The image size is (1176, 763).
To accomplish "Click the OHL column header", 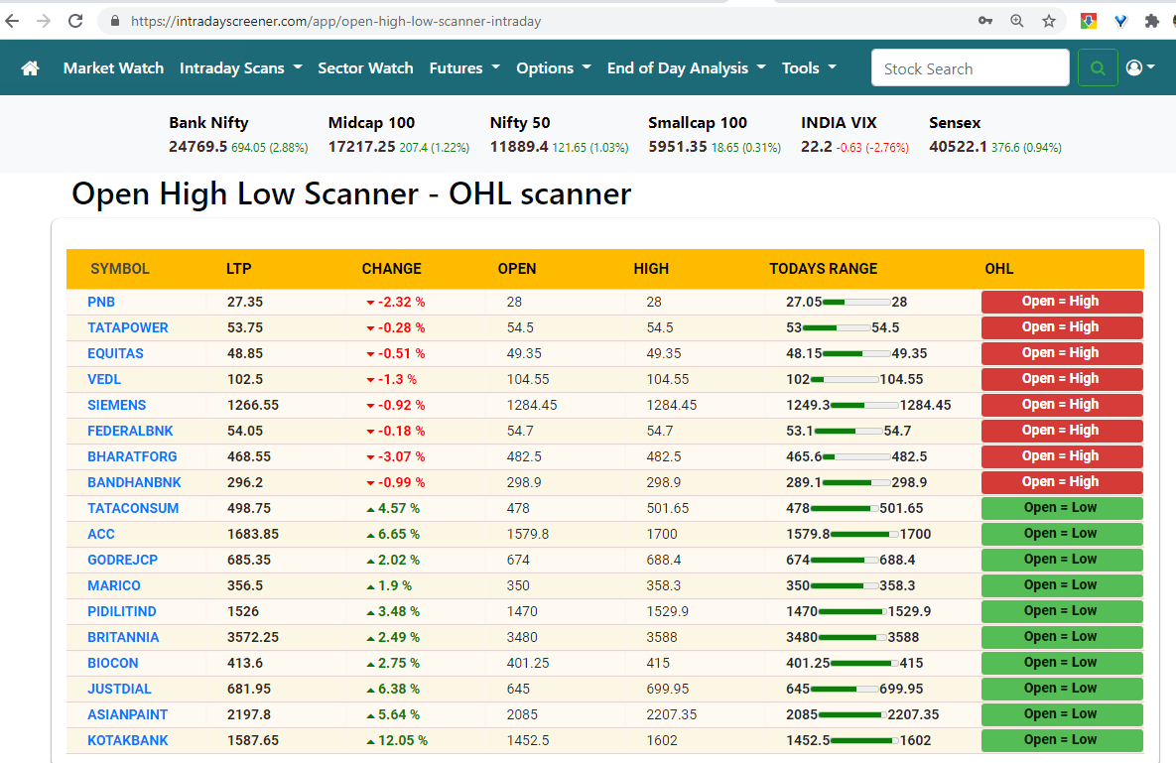I will [999, 268].
